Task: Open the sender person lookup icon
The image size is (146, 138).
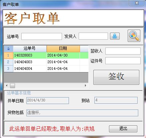Action: point(115,36)
